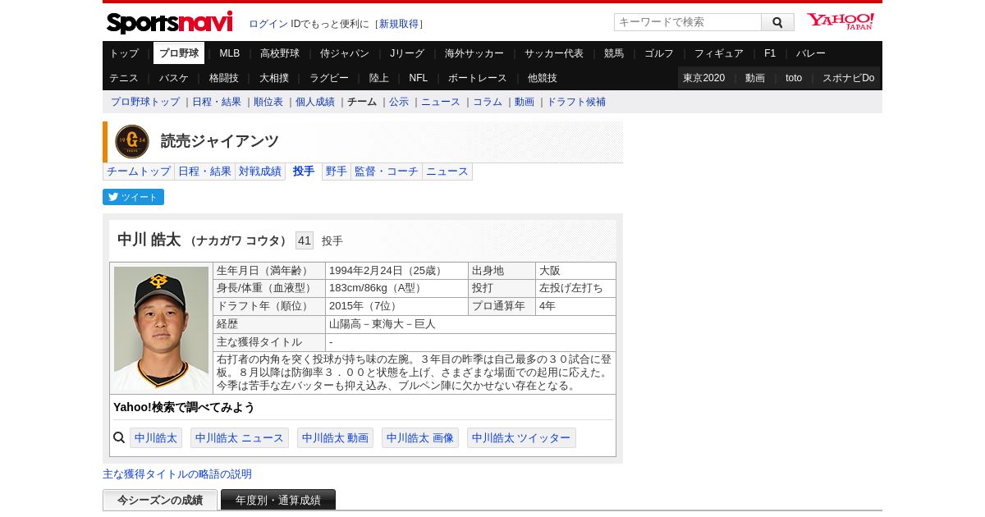Open the 大相撲 navigation item
Image resolution: width=985 pixels, height=517 pixels.
pyautogui.click(x=274, y=78)
